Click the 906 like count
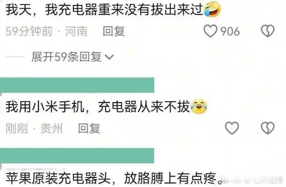This screenshot has height=187, width=286. 230,31
